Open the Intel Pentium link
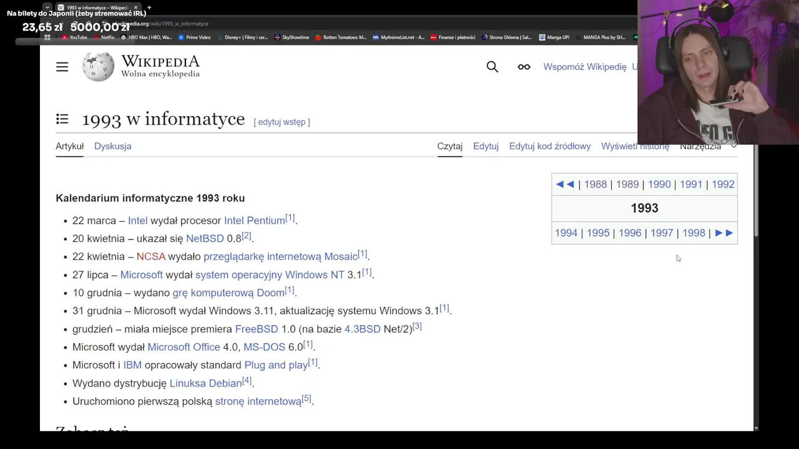This screenshot has height=449, width=799. [x=254, y=221]
